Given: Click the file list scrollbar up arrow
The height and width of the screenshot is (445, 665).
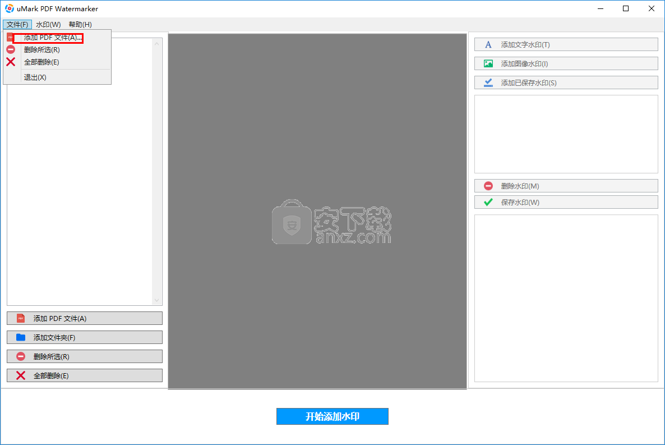Looking at the screenshot, I should (157, 44).
